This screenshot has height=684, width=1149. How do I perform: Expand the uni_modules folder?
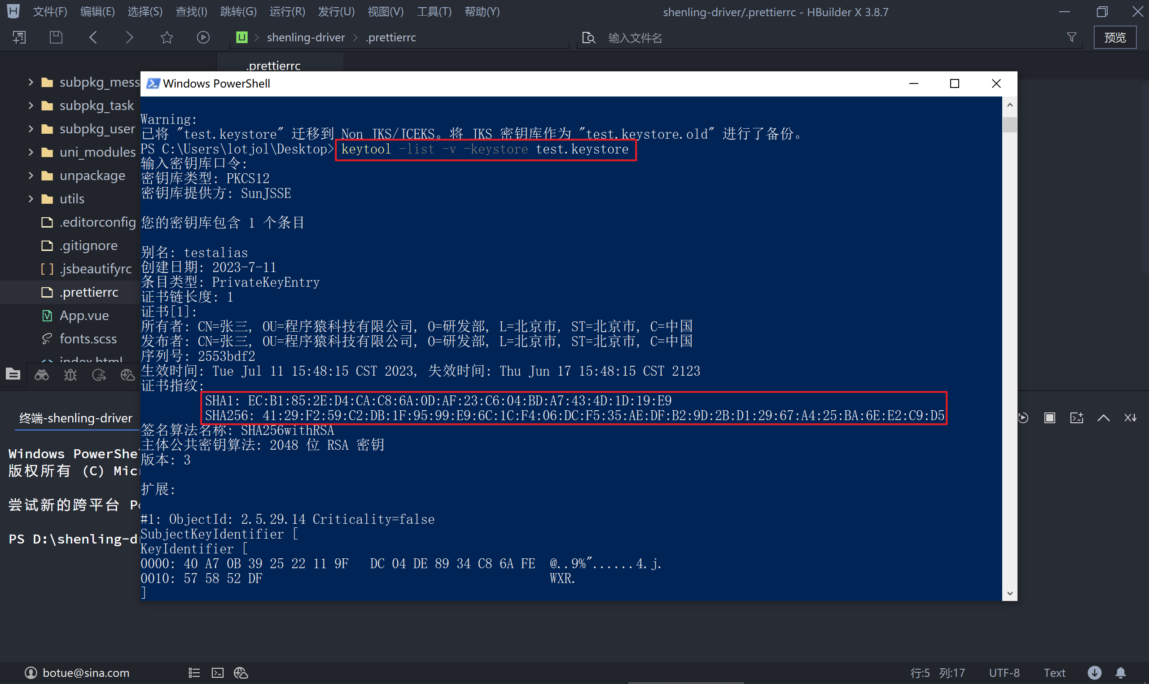click(31, 152)
